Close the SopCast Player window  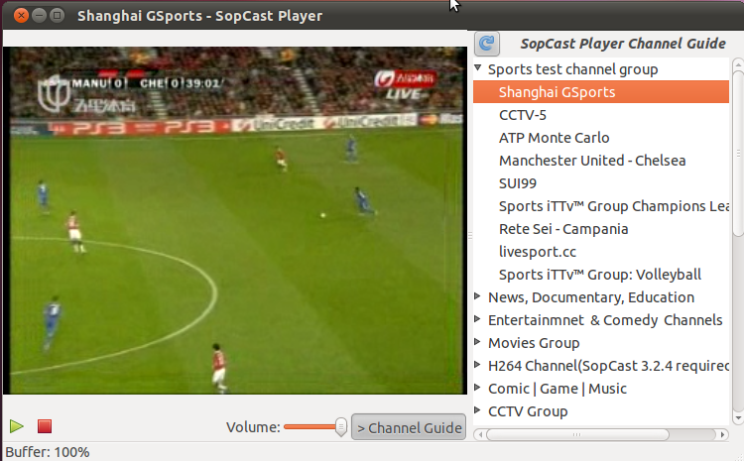point(21,16)
